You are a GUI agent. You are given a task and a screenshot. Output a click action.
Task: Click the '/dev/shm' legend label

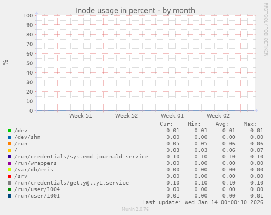pyautogui.click(x=27, y=137)
